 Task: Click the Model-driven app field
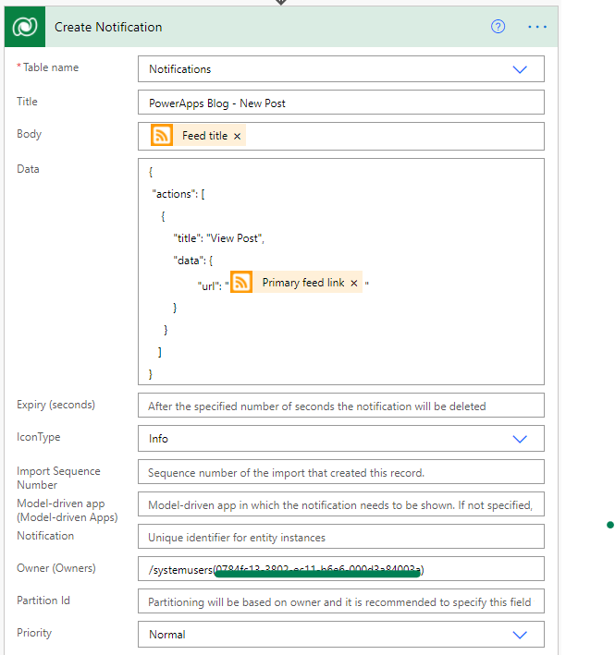point(341,504)
